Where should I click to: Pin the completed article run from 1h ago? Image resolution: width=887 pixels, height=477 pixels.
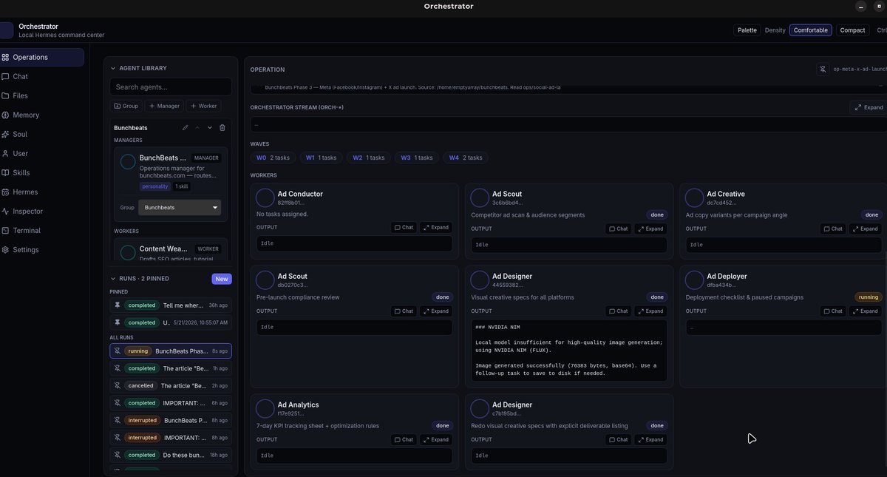pos(117,368)
